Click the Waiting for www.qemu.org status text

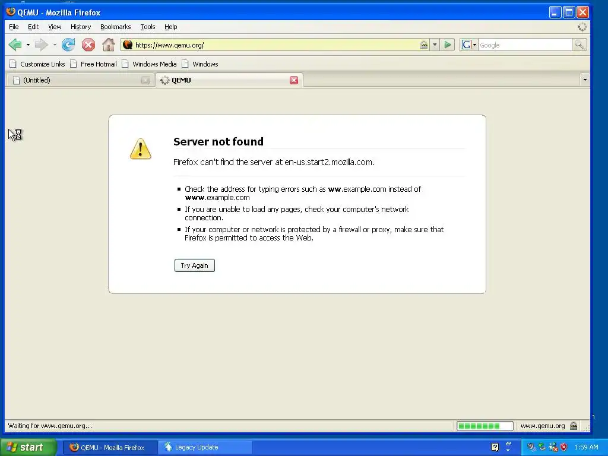tap(50, 426)
